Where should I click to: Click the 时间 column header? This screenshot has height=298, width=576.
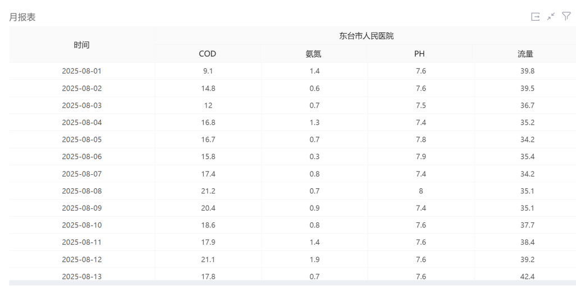tap(82, 45)
